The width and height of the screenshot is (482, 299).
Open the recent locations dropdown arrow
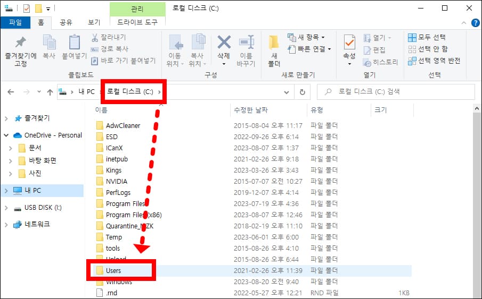click(39, 92)
